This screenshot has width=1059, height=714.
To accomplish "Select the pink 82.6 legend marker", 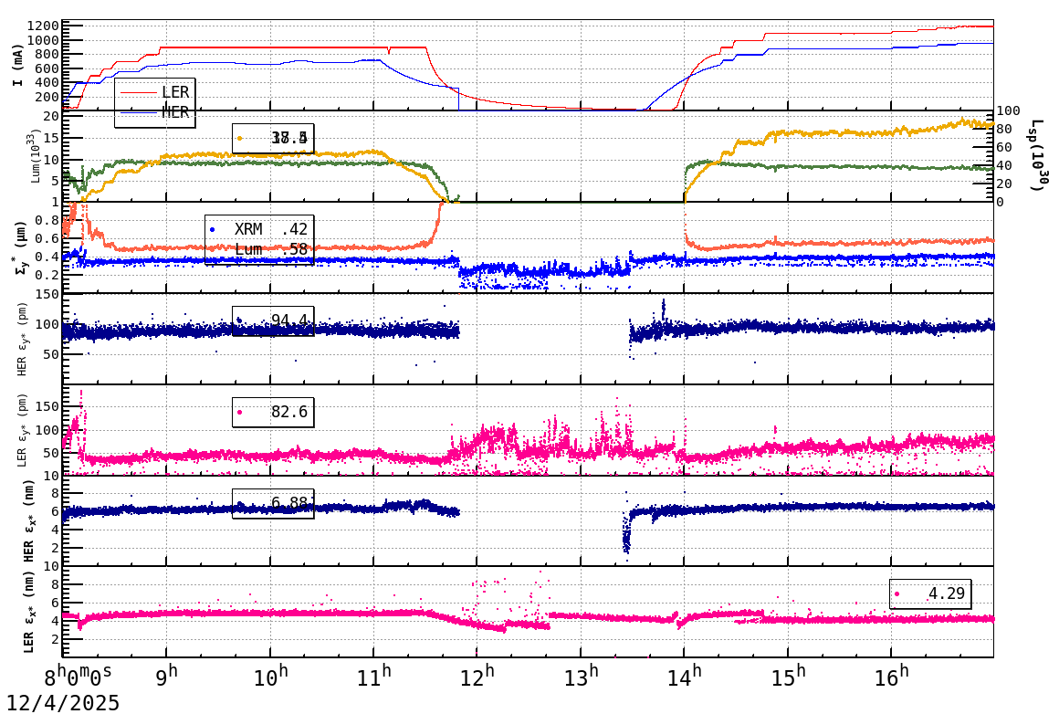I will (x=239, y=412).
